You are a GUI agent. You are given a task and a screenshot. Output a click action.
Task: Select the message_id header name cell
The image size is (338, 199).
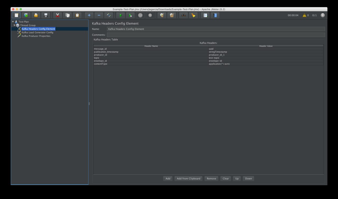pos(151,49)
